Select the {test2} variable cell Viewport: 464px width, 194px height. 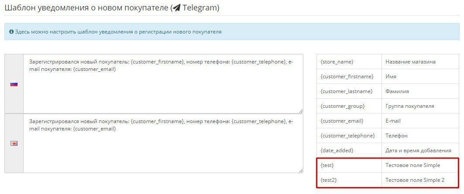pos(329,180)
